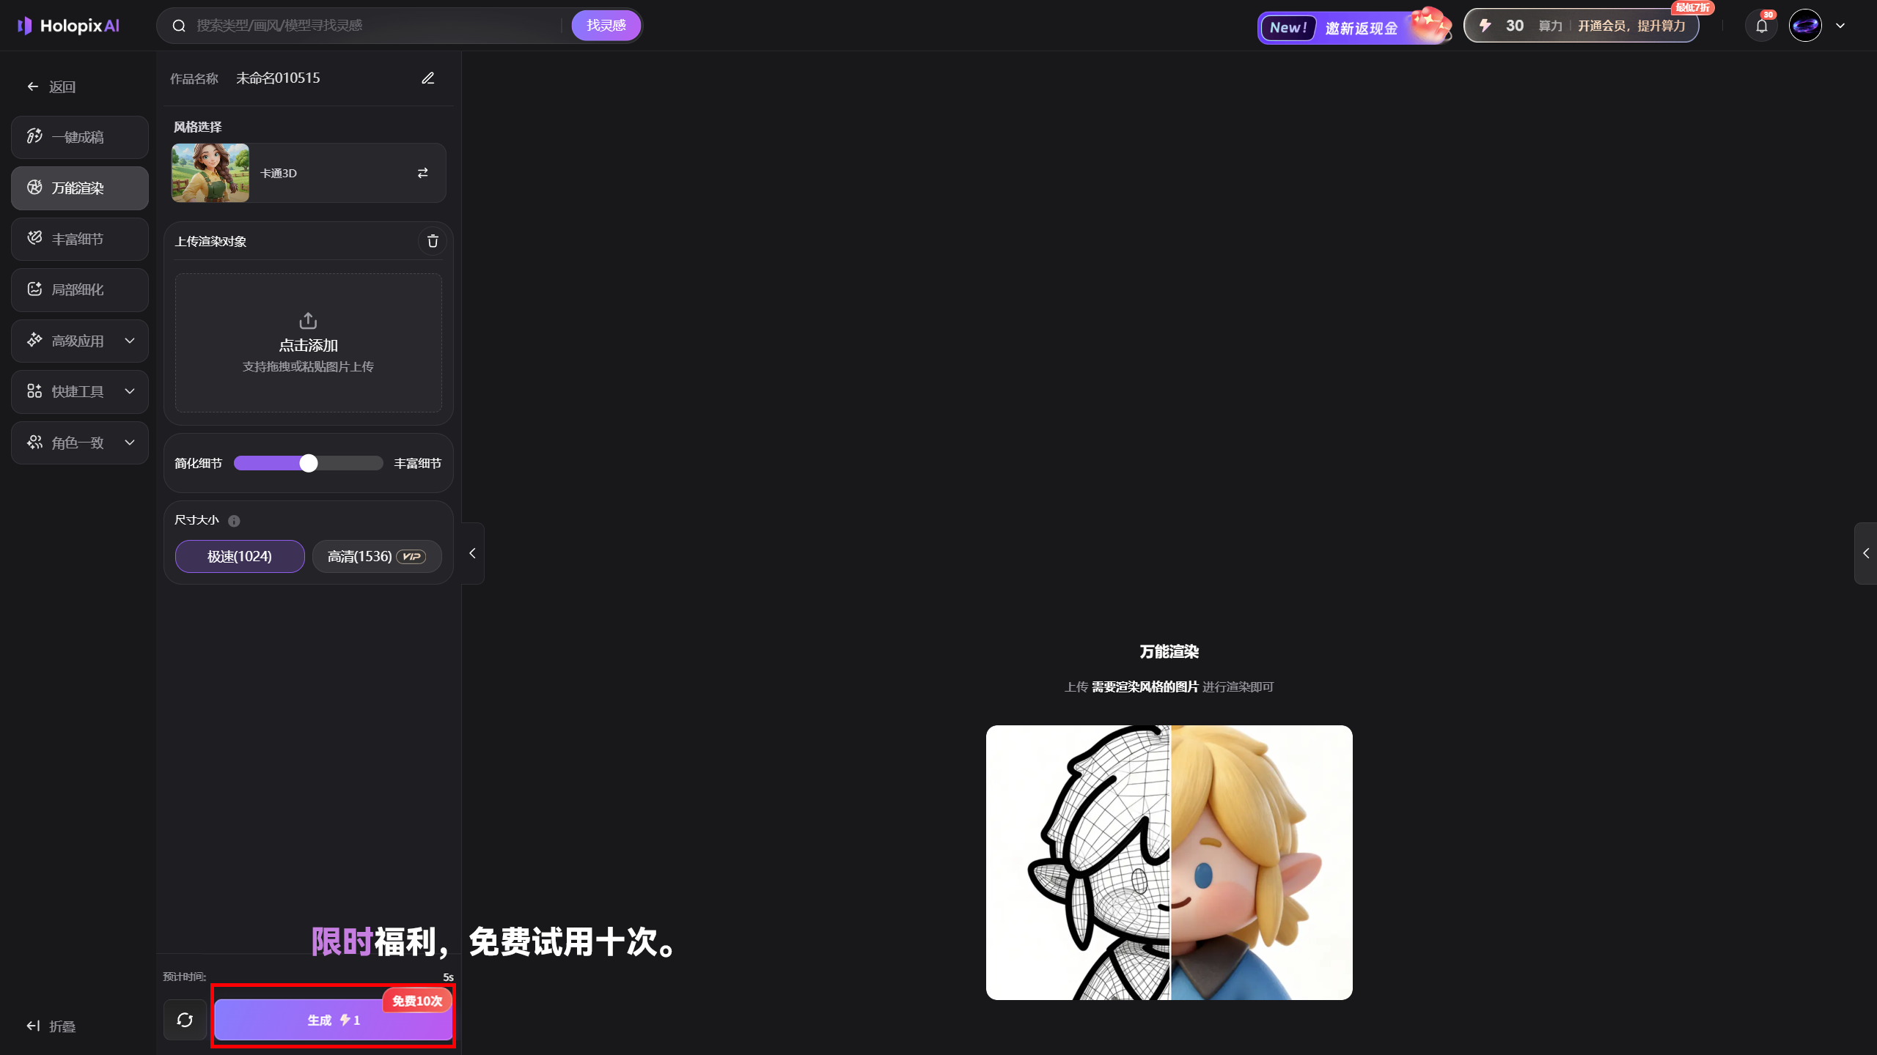Expand the 角色一致 section
The image size is (1877, 1055).
[79, 443]
